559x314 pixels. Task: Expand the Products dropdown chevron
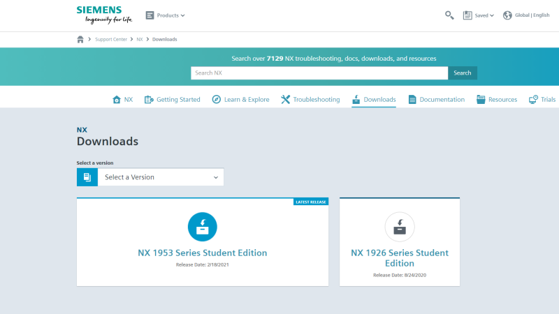[x=182, y=15]
